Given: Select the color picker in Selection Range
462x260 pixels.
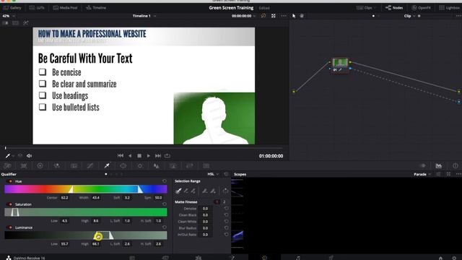Looking at the screenshot, I should (x=178, y=191).
